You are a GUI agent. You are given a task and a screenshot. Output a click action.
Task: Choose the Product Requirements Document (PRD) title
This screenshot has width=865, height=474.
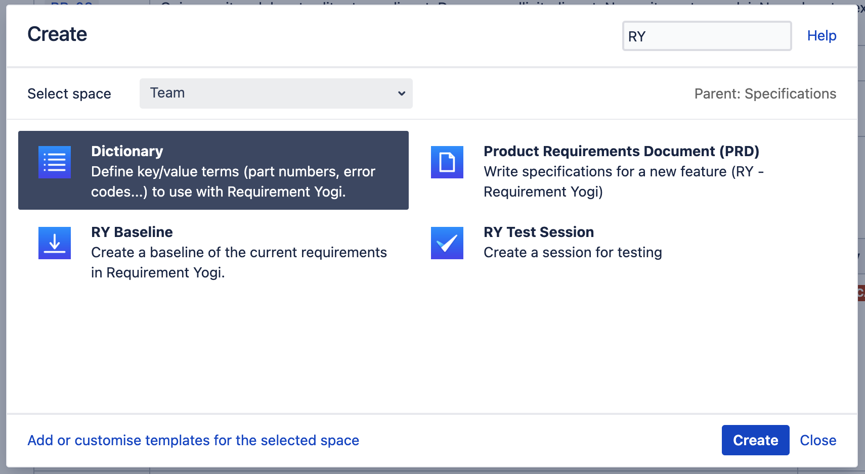(x=621, y=151)
